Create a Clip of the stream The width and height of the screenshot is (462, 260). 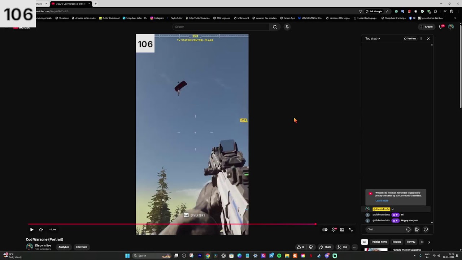pos(342,247)
